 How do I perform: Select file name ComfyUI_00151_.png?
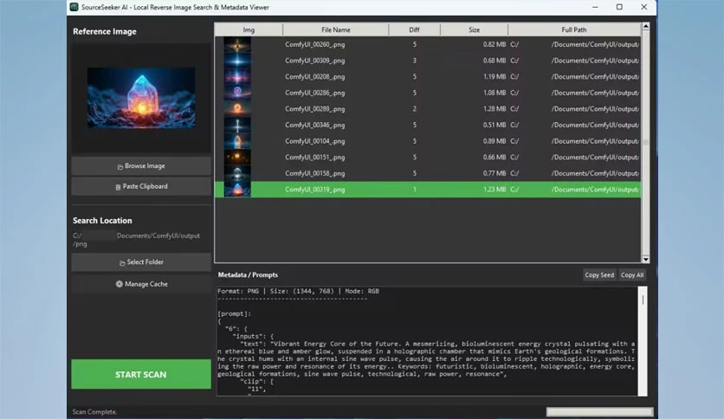tap(315, 158)
